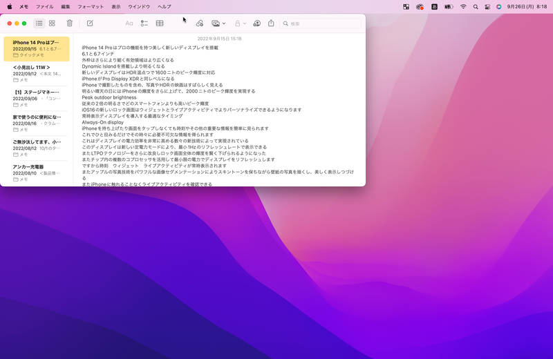Viewport: 553px width, 359px height.
Task: Click the share icon in Notes toolbar
Action: (271, 23)
